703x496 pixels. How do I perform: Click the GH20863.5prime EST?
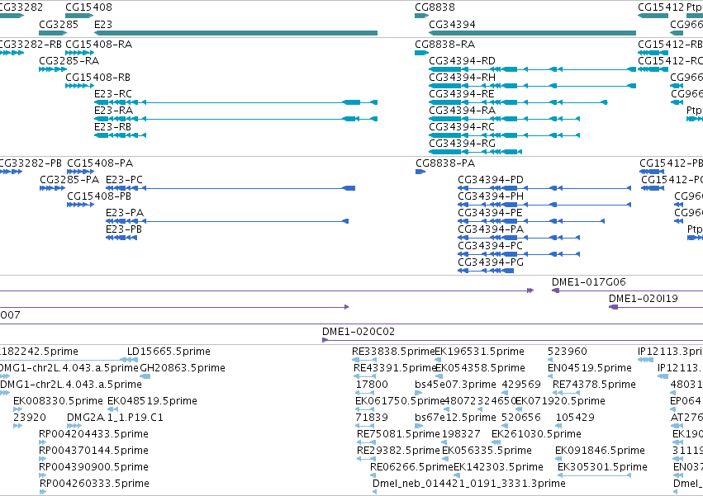(x=145, y=376)
